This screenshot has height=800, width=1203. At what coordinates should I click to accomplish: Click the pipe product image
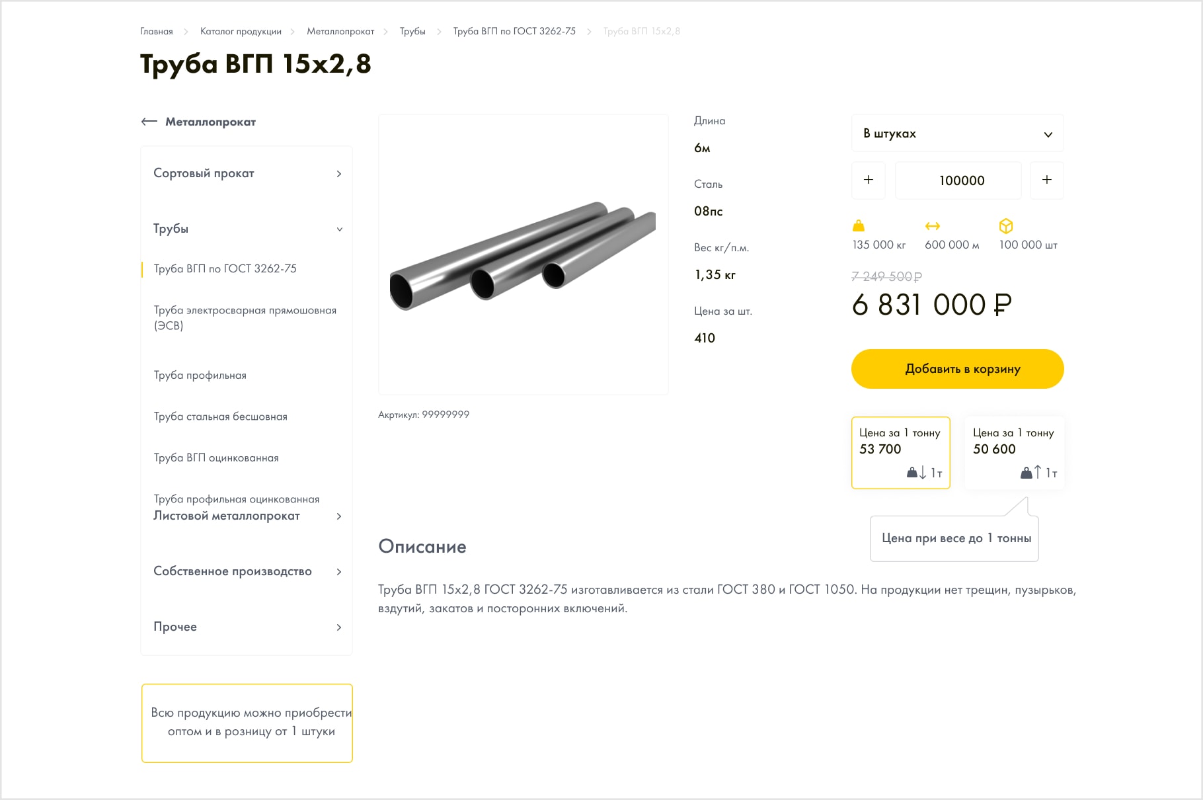(524, 255)
